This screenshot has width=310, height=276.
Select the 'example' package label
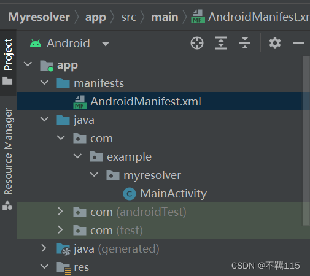pyautogui.click(x=129, y=157)
